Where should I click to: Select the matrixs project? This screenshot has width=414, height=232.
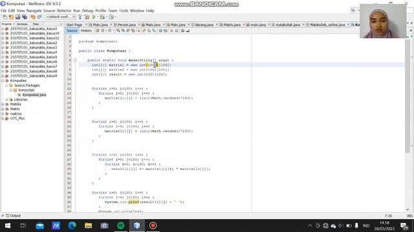click(16, 114)
